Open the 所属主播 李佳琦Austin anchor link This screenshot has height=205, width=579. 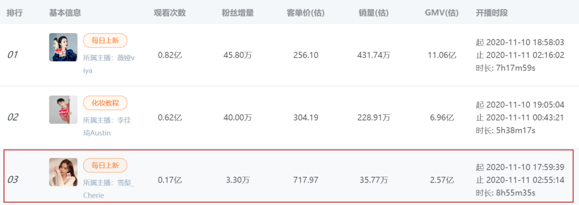click(107, 127)
